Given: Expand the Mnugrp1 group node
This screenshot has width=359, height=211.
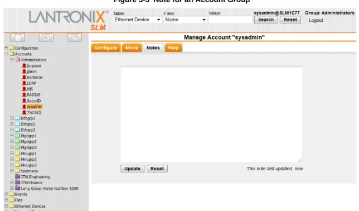Looking at the screenshot, I should (x=12, y=153).
